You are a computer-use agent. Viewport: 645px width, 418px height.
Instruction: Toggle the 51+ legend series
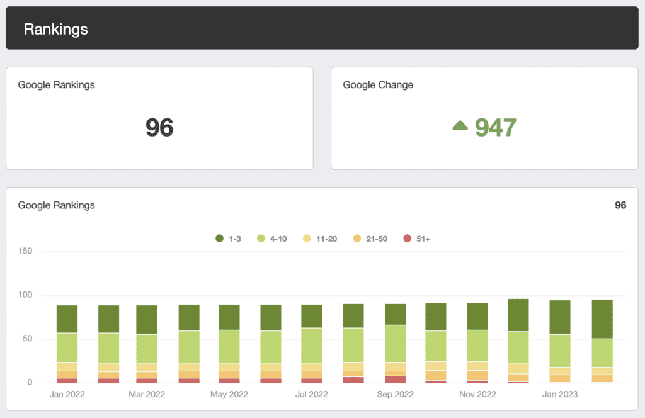pyautogui.click(x=417, y=239)
